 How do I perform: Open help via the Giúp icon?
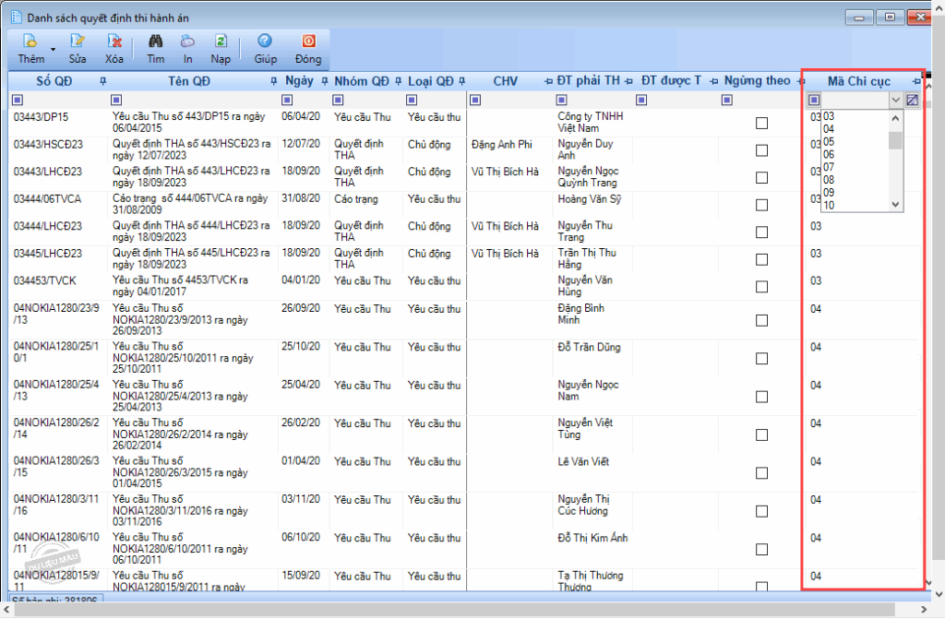pyautogui.click(x=265, y=42)
